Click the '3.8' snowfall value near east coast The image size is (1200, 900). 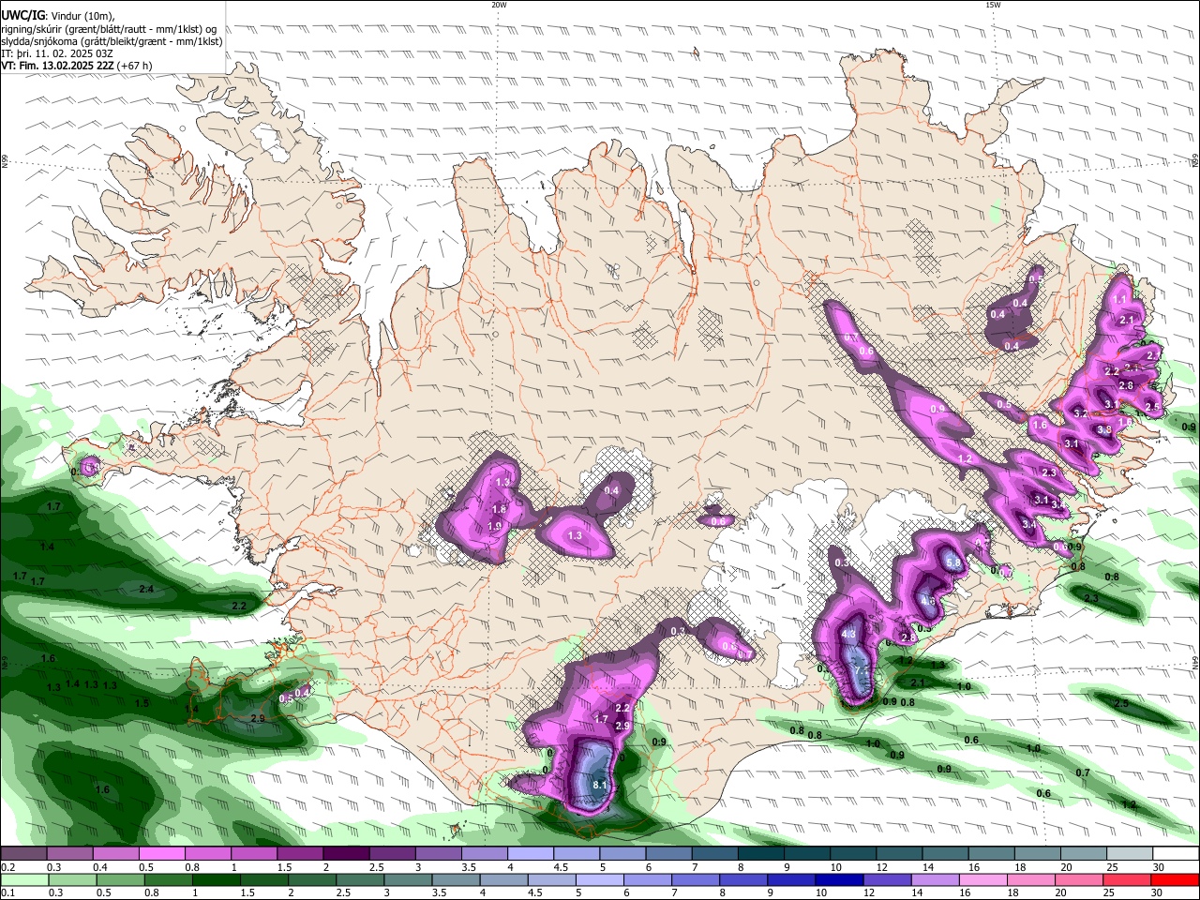click(1104, 430)
